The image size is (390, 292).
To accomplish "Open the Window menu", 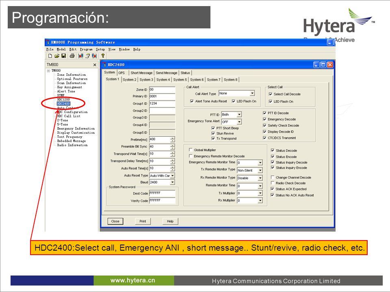I will 124,49.
